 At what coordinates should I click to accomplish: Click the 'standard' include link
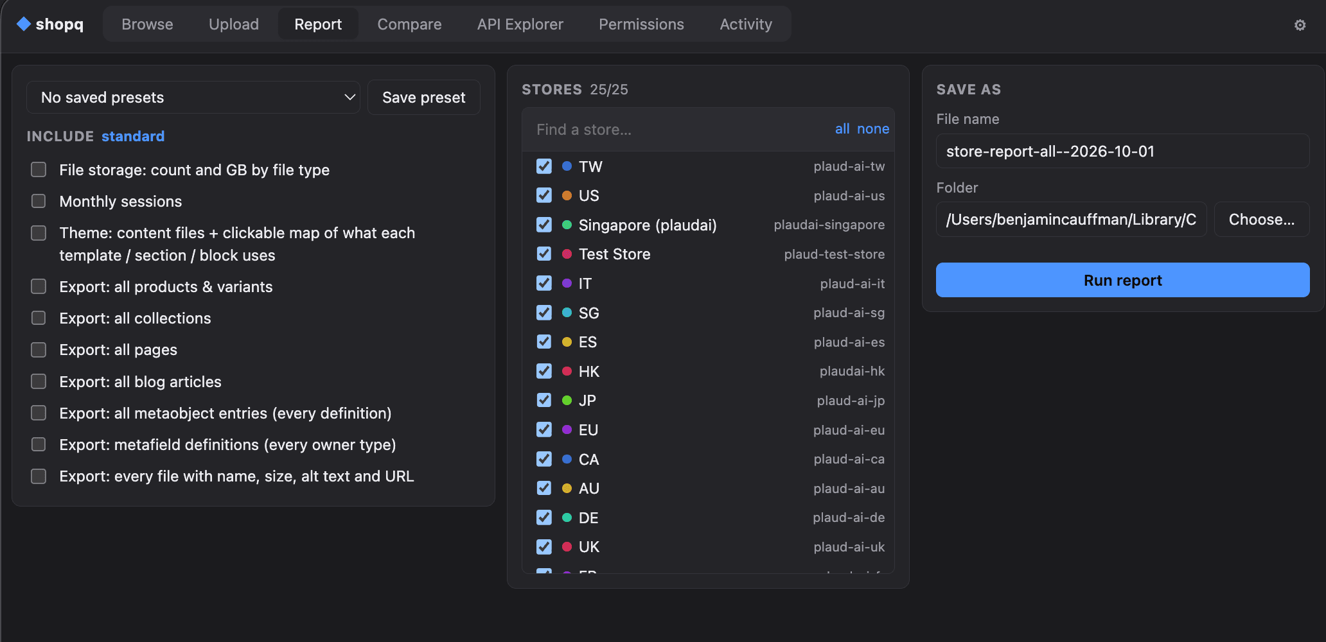[x=133, y=136]
